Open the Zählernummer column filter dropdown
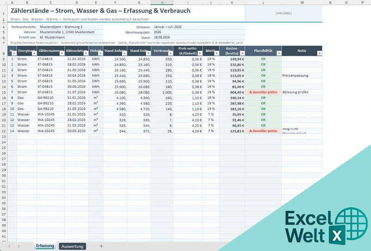Screen dimensions: 371x251 pyautogui.click(x=62, y=54)
